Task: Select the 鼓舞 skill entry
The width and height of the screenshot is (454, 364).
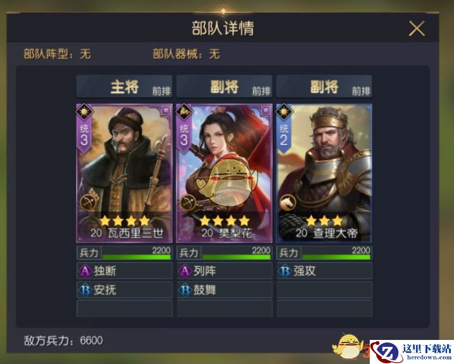Action: pyautogui.click(x=224, y=289)
